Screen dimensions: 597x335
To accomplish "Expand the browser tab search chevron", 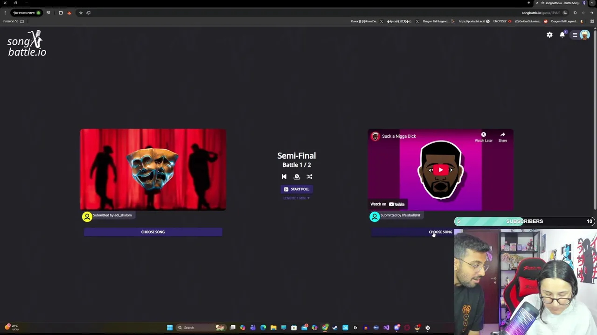I will (592, 3).
